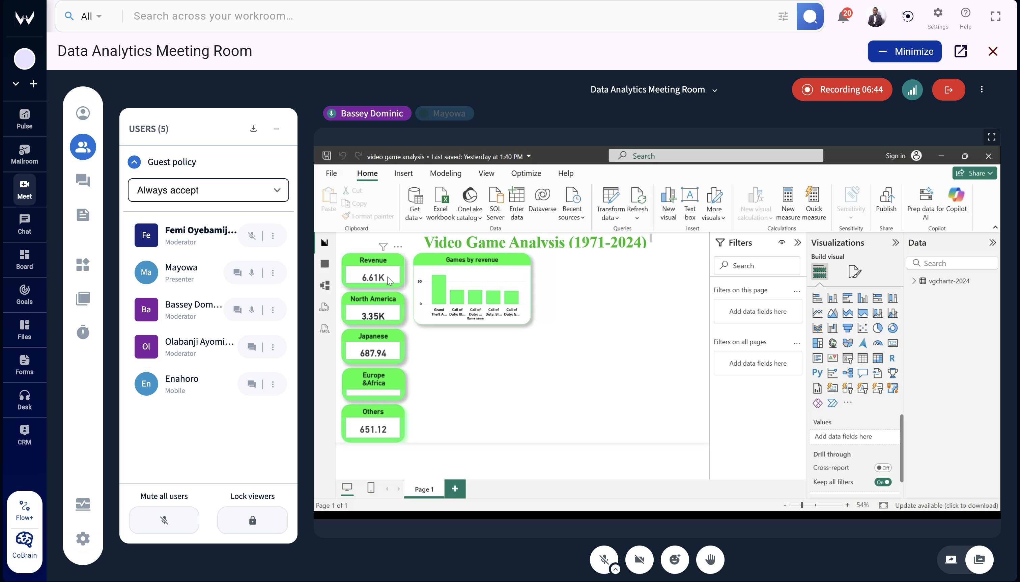
Task: Collapse the Guest policy section
Action: pos(134,162)
